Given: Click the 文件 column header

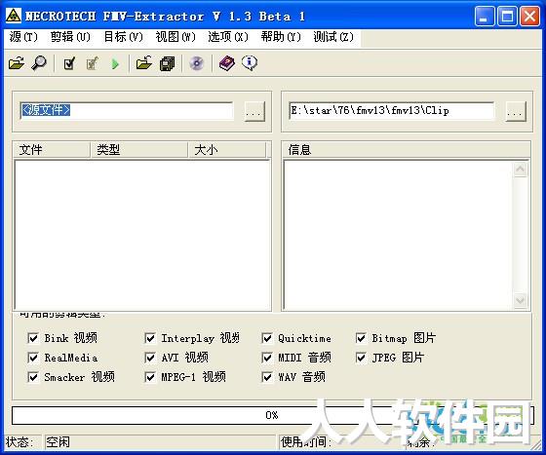Looking at the screenshot, I should coord(52,150).
